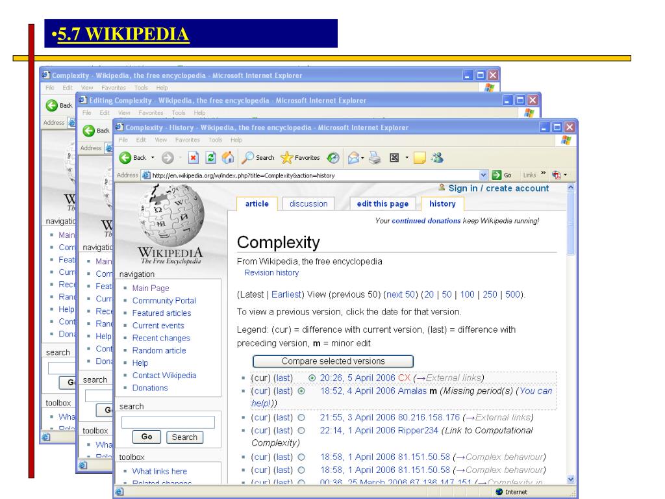
Task: Click the Stop loading icon
Action: (x=194, y=158)
